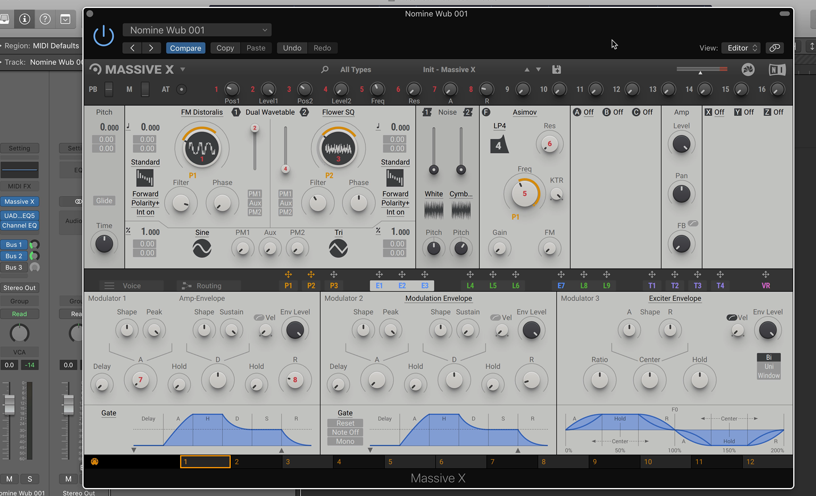Viewport: 816px width, 496px height.
Task: Adjust oscillator 2 level slider handle marked 4
Action: coord(285,169)
